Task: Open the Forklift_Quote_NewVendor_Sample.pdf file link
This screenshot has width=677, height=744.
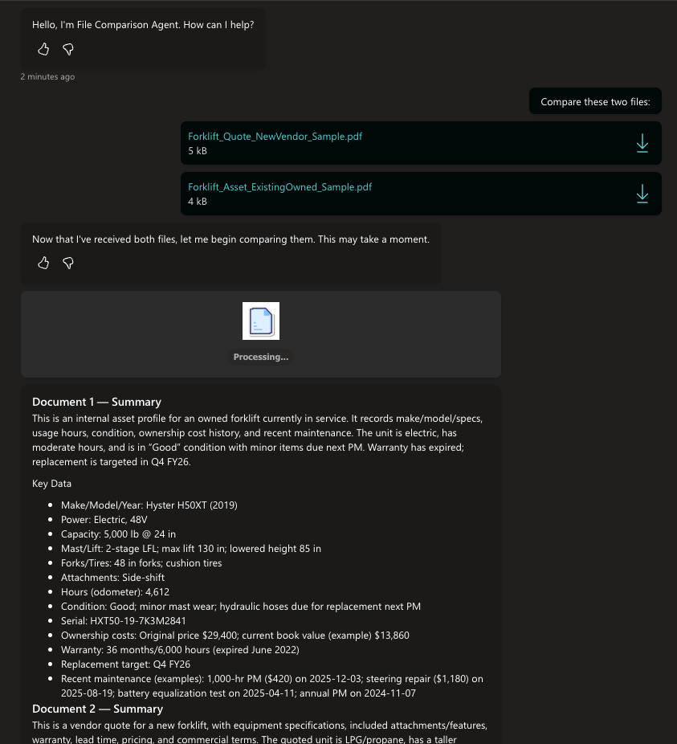Action: pyautogui.click(x=275, y=137)
